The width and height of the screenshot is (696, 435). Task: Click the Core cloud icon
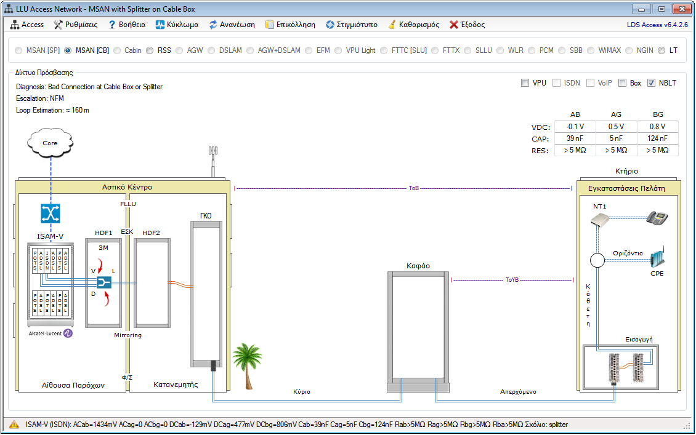tap(50, 143)
